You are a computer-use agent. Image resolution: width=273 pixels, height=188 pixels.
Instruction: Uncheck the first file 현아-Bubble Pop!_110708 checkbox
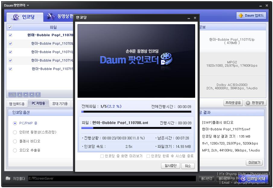[x=11, y=35]
